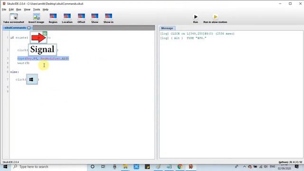Switch to the Message tab

pyautogui.click(x=167, y=28)
